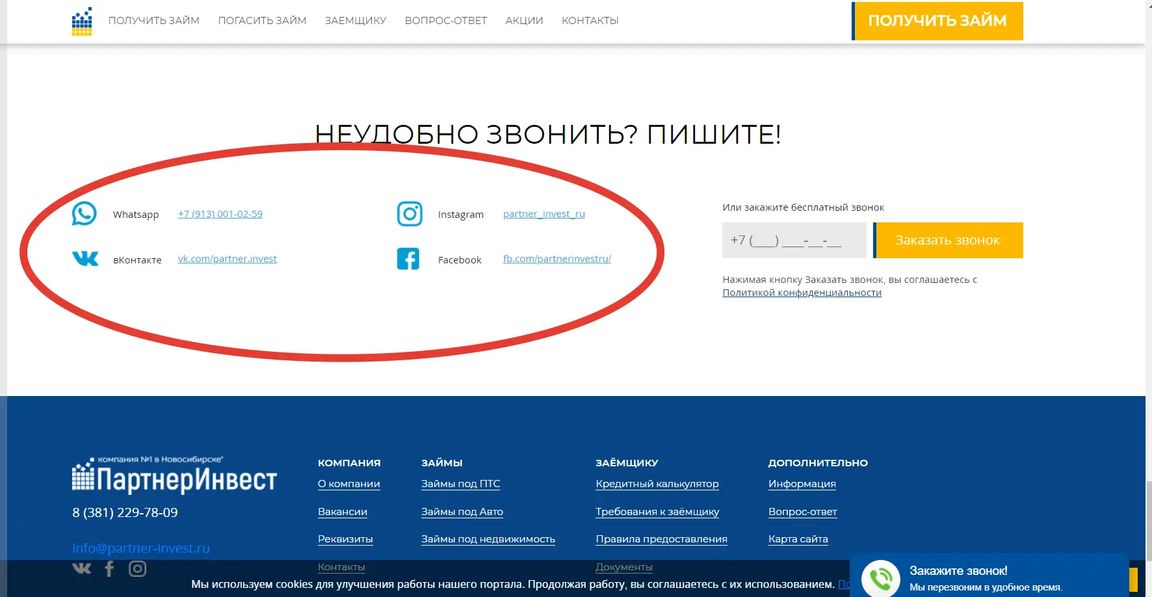Click the Whatsapp label text
Image resolution: width=1152 pixels, height=597 pixels.
coord(136,215)
